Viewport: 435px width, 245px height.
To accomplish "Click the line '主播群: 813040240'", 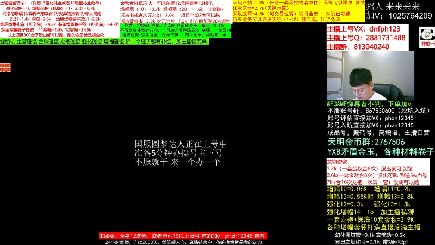I will (358, 47).
